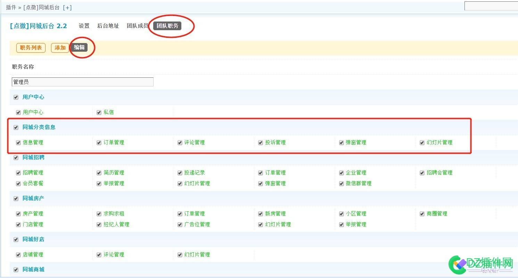The height and width of the screenshot is (278, 518).
Task: Toggle the 信息管理 checkbox
Action: click(18, 143)
